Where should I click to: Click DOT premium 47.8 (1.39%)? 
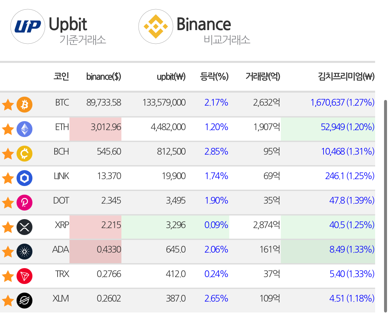pos(352,201)
